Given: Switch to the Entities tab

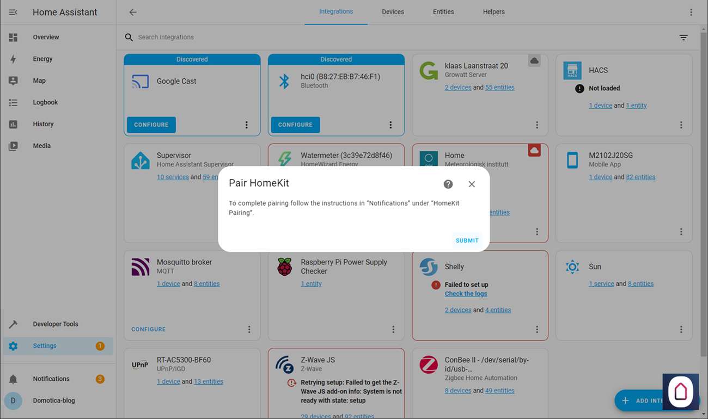Looking at the screenshot, I should 443,12.
